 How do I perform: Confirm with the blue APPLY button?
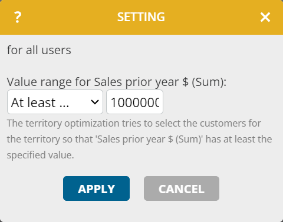pos(96,188)
